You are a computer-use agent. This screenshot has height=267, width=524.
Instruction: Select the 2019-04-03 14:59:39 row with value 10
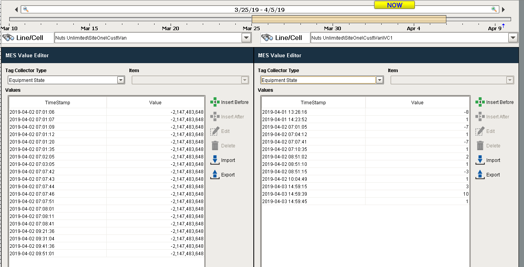[x=365, y=194]
